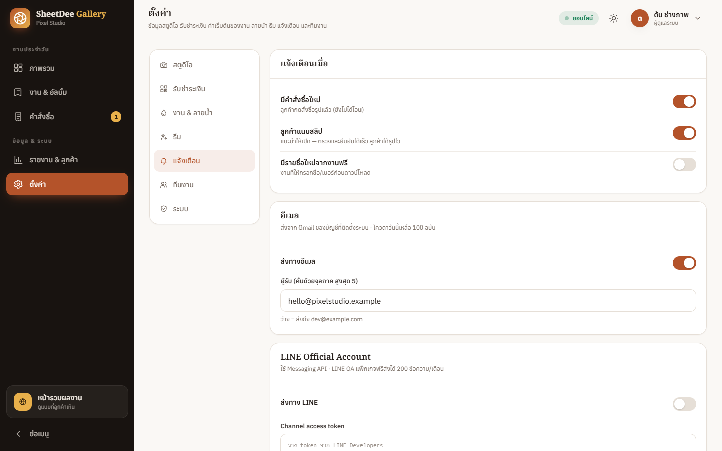The width and height of the screenshot is (722, 451).
Task: Open คำสั่งซื้อ receipt icon in sidebar
Action: 18,117
